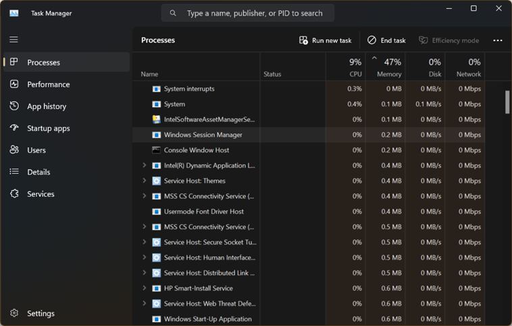512x326 pixels.
Task: Click the Startup apps gauge icon
Action: pyautogui.click(x=14, y=128)
